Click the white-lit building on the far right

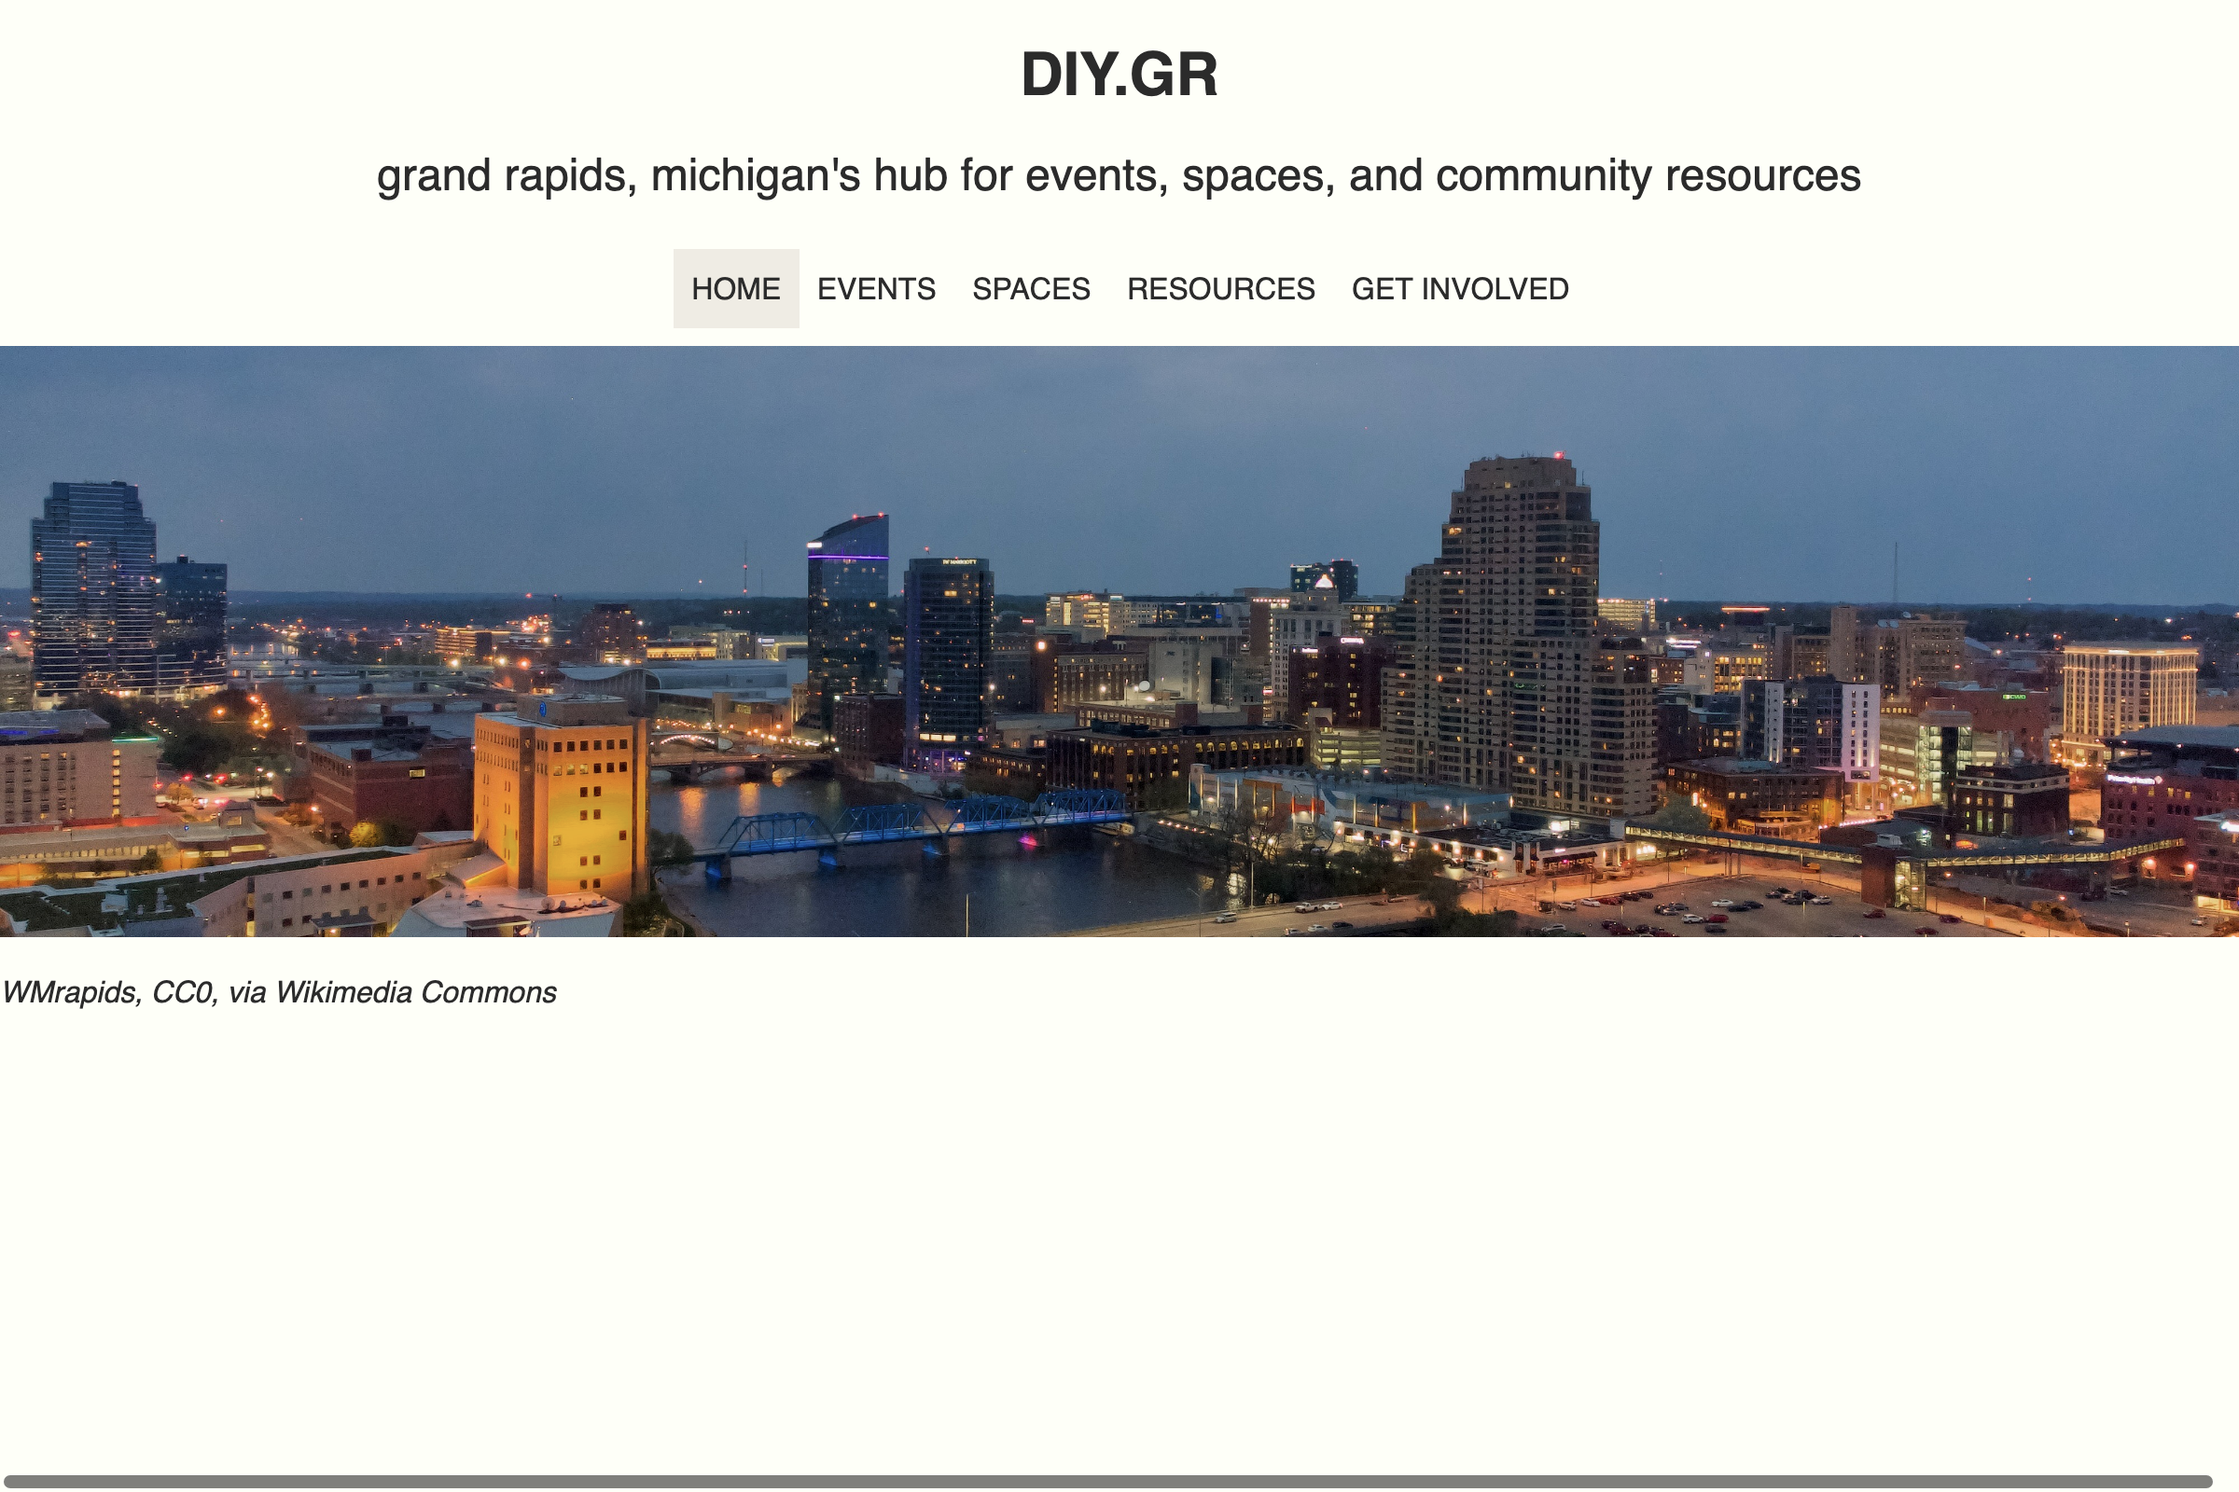point(2130,690)
